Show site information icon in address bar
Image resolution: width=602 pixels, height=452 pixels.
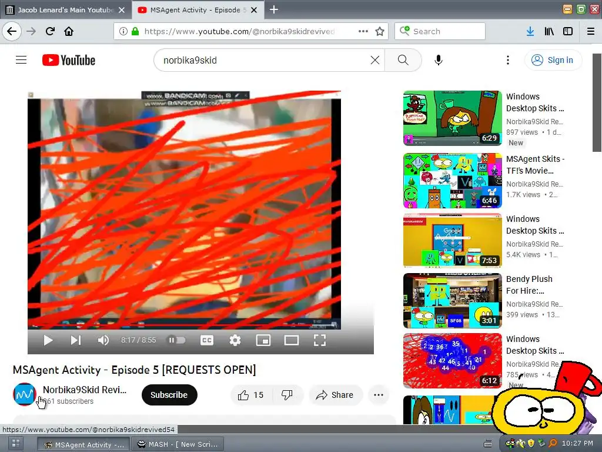click(123, 31)
